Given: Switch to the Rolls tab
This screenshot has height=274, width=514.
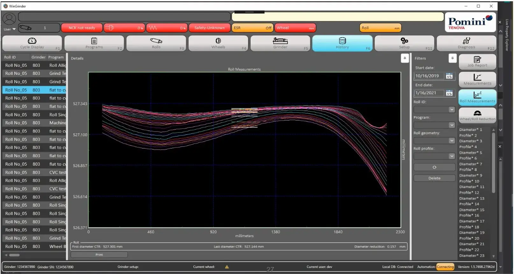Looking at the screenshot, I should coord(156,43).
